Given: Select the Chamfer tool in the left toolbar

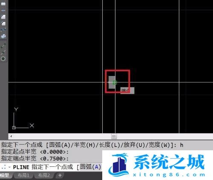Looking at the screenshot, I should pyautogui.click(x=3, y=17).
